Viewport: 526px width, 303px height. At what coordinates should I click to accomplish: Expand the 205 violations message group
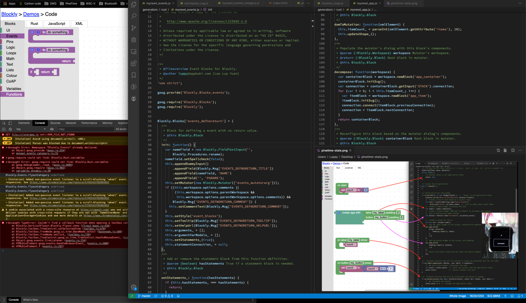coord(7,139)
